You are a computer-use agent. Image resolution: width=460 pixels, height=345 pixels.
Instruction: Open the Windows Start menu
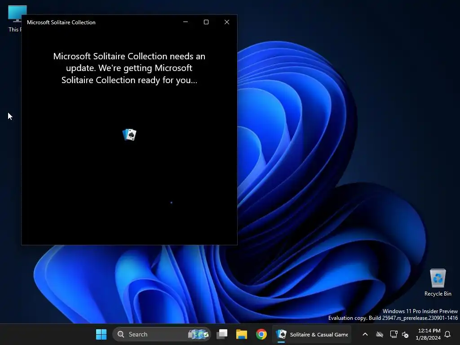point(101,334)
